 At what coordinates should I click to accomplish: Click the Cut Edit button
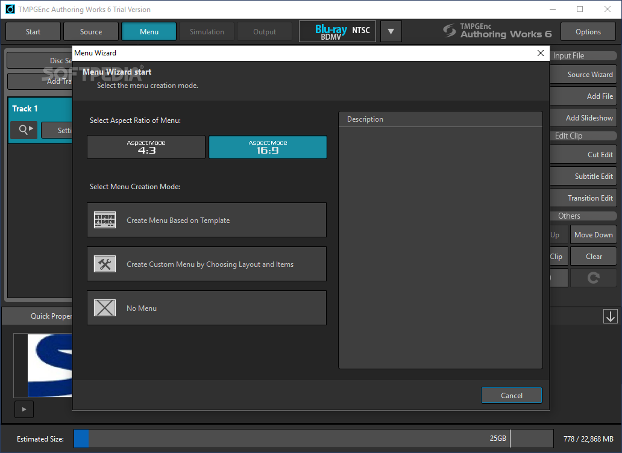pyautogui.click(x=583, y=155)
